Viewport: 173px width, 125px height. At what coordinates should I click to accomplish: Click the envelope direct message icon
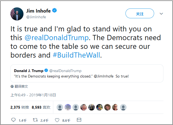pyautogui.click(x=79, y=120)
